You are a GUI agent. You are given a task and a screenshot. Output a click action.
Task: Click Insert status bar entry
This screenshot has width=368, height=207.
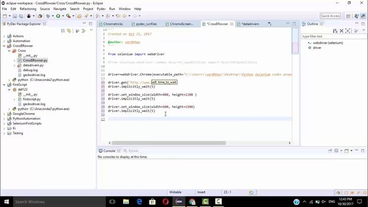click(x=201, y=192)
